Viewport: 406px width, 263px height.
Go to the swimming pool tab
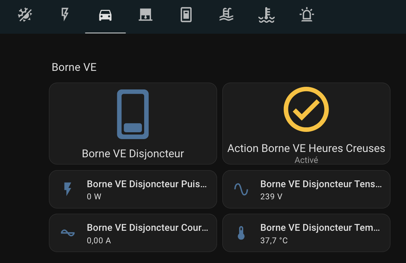click(x=226, y=15)
